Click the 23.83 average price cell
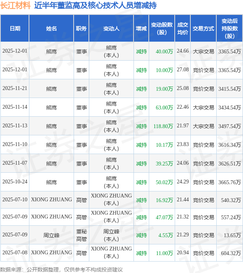 click(183, 144)
